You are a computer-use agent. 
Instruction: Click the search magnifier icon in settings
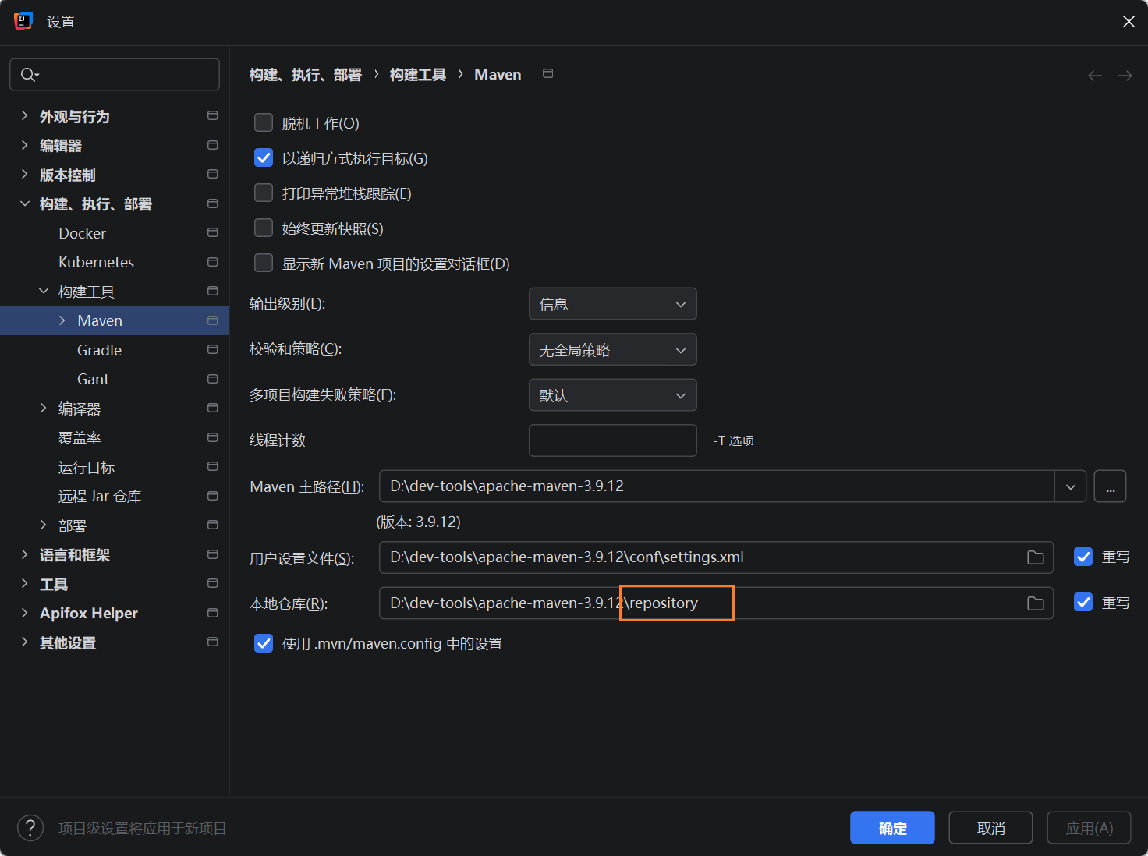[x=29, y=75]
